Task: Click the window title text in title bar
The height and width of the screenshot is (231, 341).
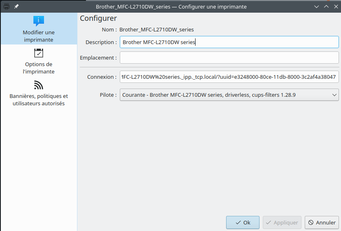Action: 171,7
